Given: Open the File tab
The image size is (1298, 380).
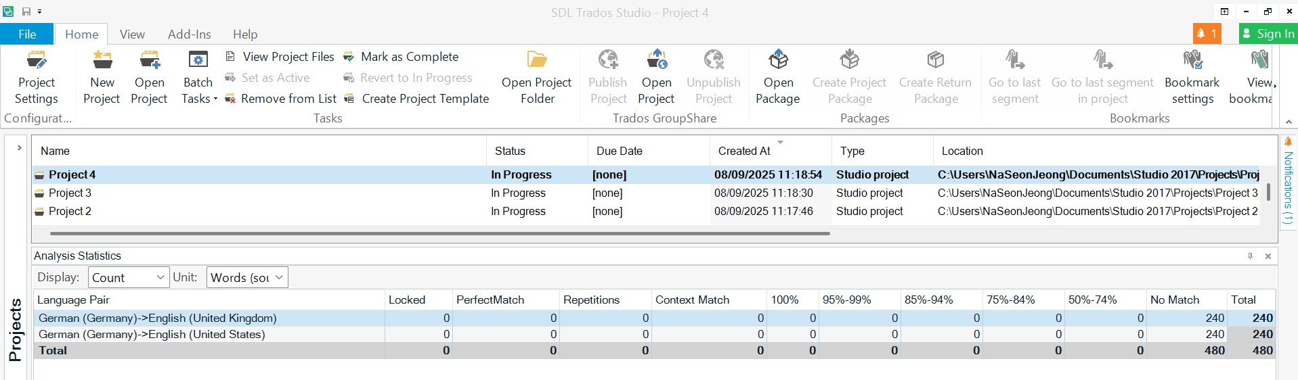Looking at the screenshot, I should pyautogui.click(x=27, y=34).
